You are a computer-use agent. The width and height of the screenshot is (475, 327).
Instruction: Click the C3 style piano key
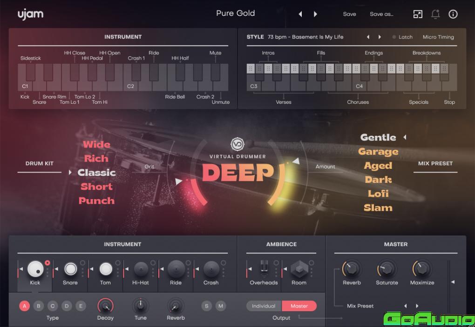(x=254, y=86)
